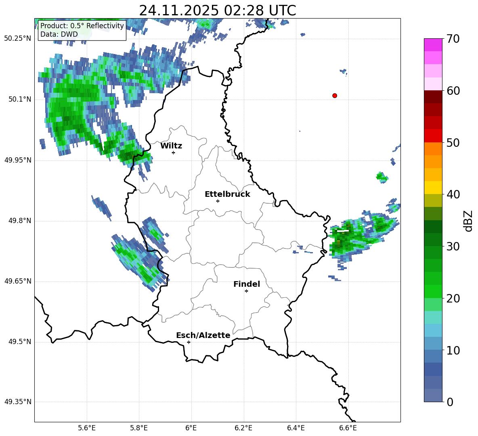Click the 40 colorbar tick label

pyautogui.click(x=453, y=194)
